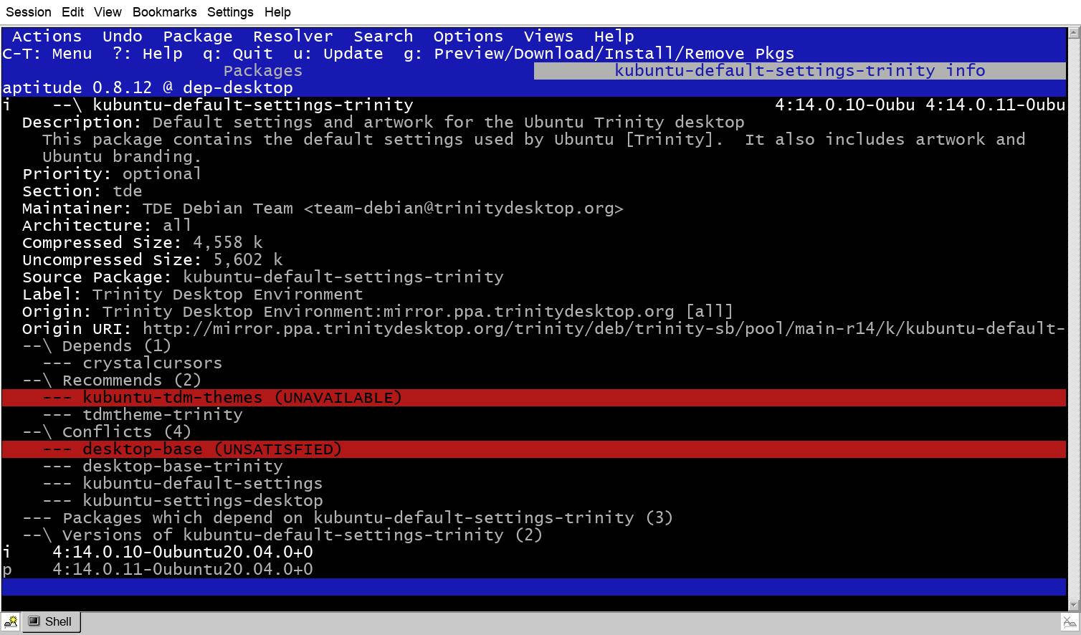The height and width of the screenshot is (635, 1081).
Task: Collapse the Versions (2) section
Action: tap(282, 535)
